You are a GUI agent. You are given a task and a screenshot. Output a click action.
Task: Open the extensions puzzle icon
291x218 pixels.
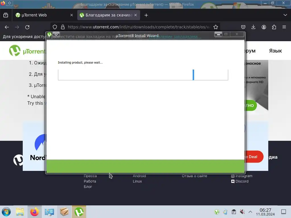(x=274, y=27)
